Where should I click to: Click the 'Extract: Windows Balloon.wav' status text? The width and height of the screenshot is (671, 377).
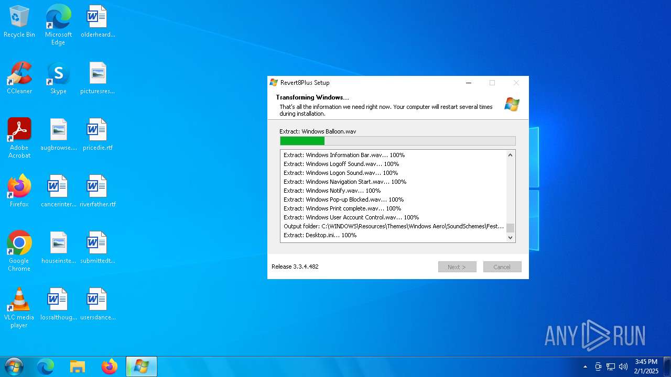[x=318, y=131]
